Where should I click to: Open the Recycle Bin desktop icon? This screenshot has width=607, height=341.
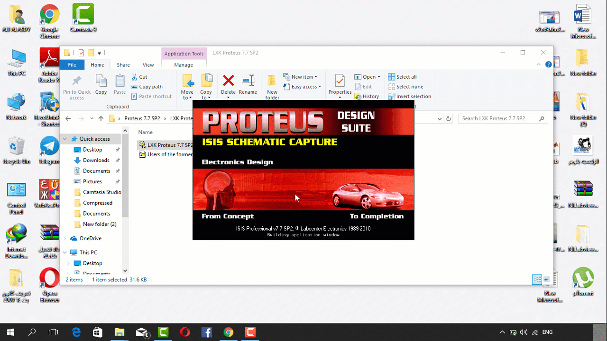[x=16, y=150]
